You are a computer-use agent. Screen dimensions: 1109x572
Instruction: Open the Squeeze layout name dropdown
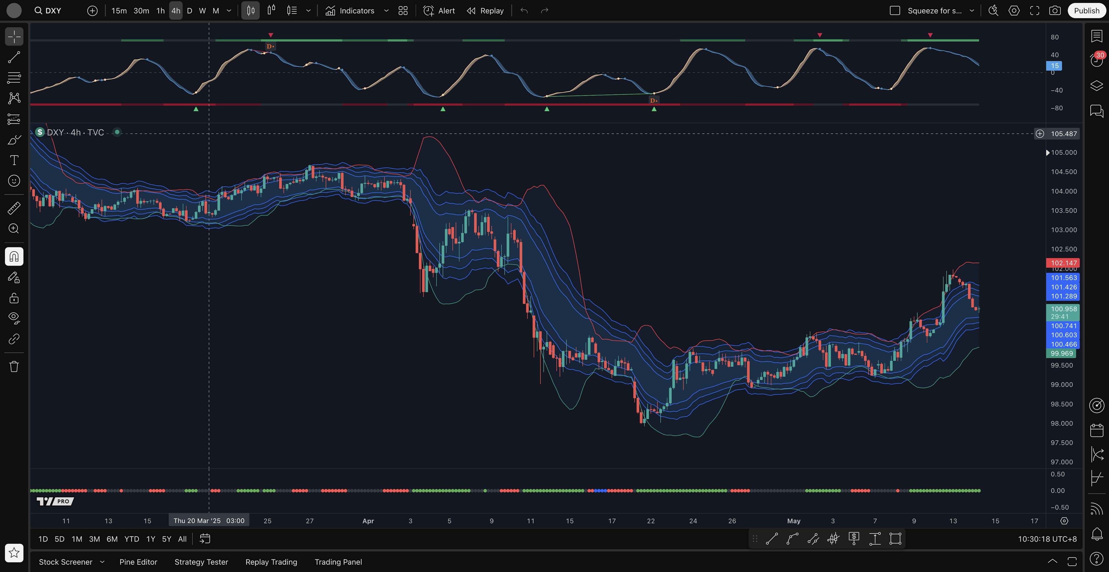[x=972, y=11]
